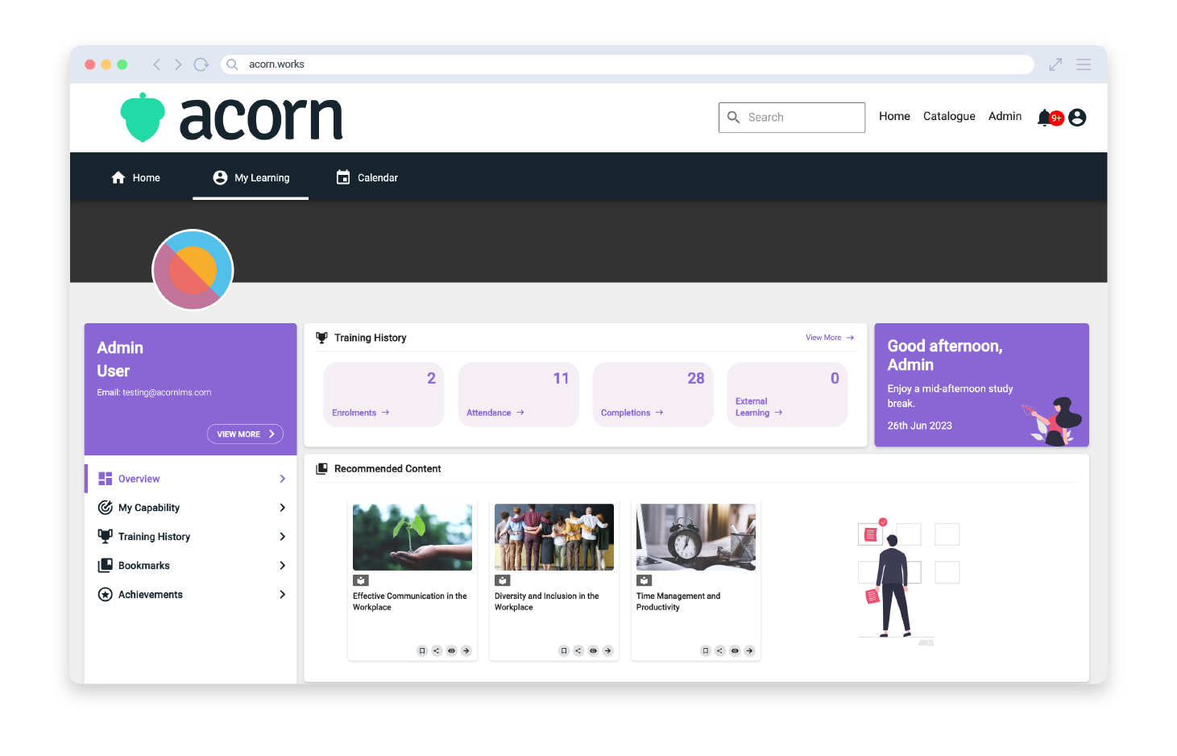The height and width of the screenshot is (756, 1177).
Task: Preview the Time Management and Productivity course
Action: click(x=734, y=650)
